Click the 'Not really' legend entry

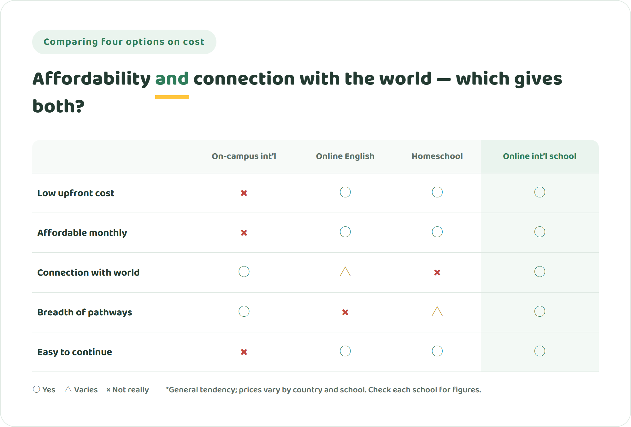pos(127,390)
